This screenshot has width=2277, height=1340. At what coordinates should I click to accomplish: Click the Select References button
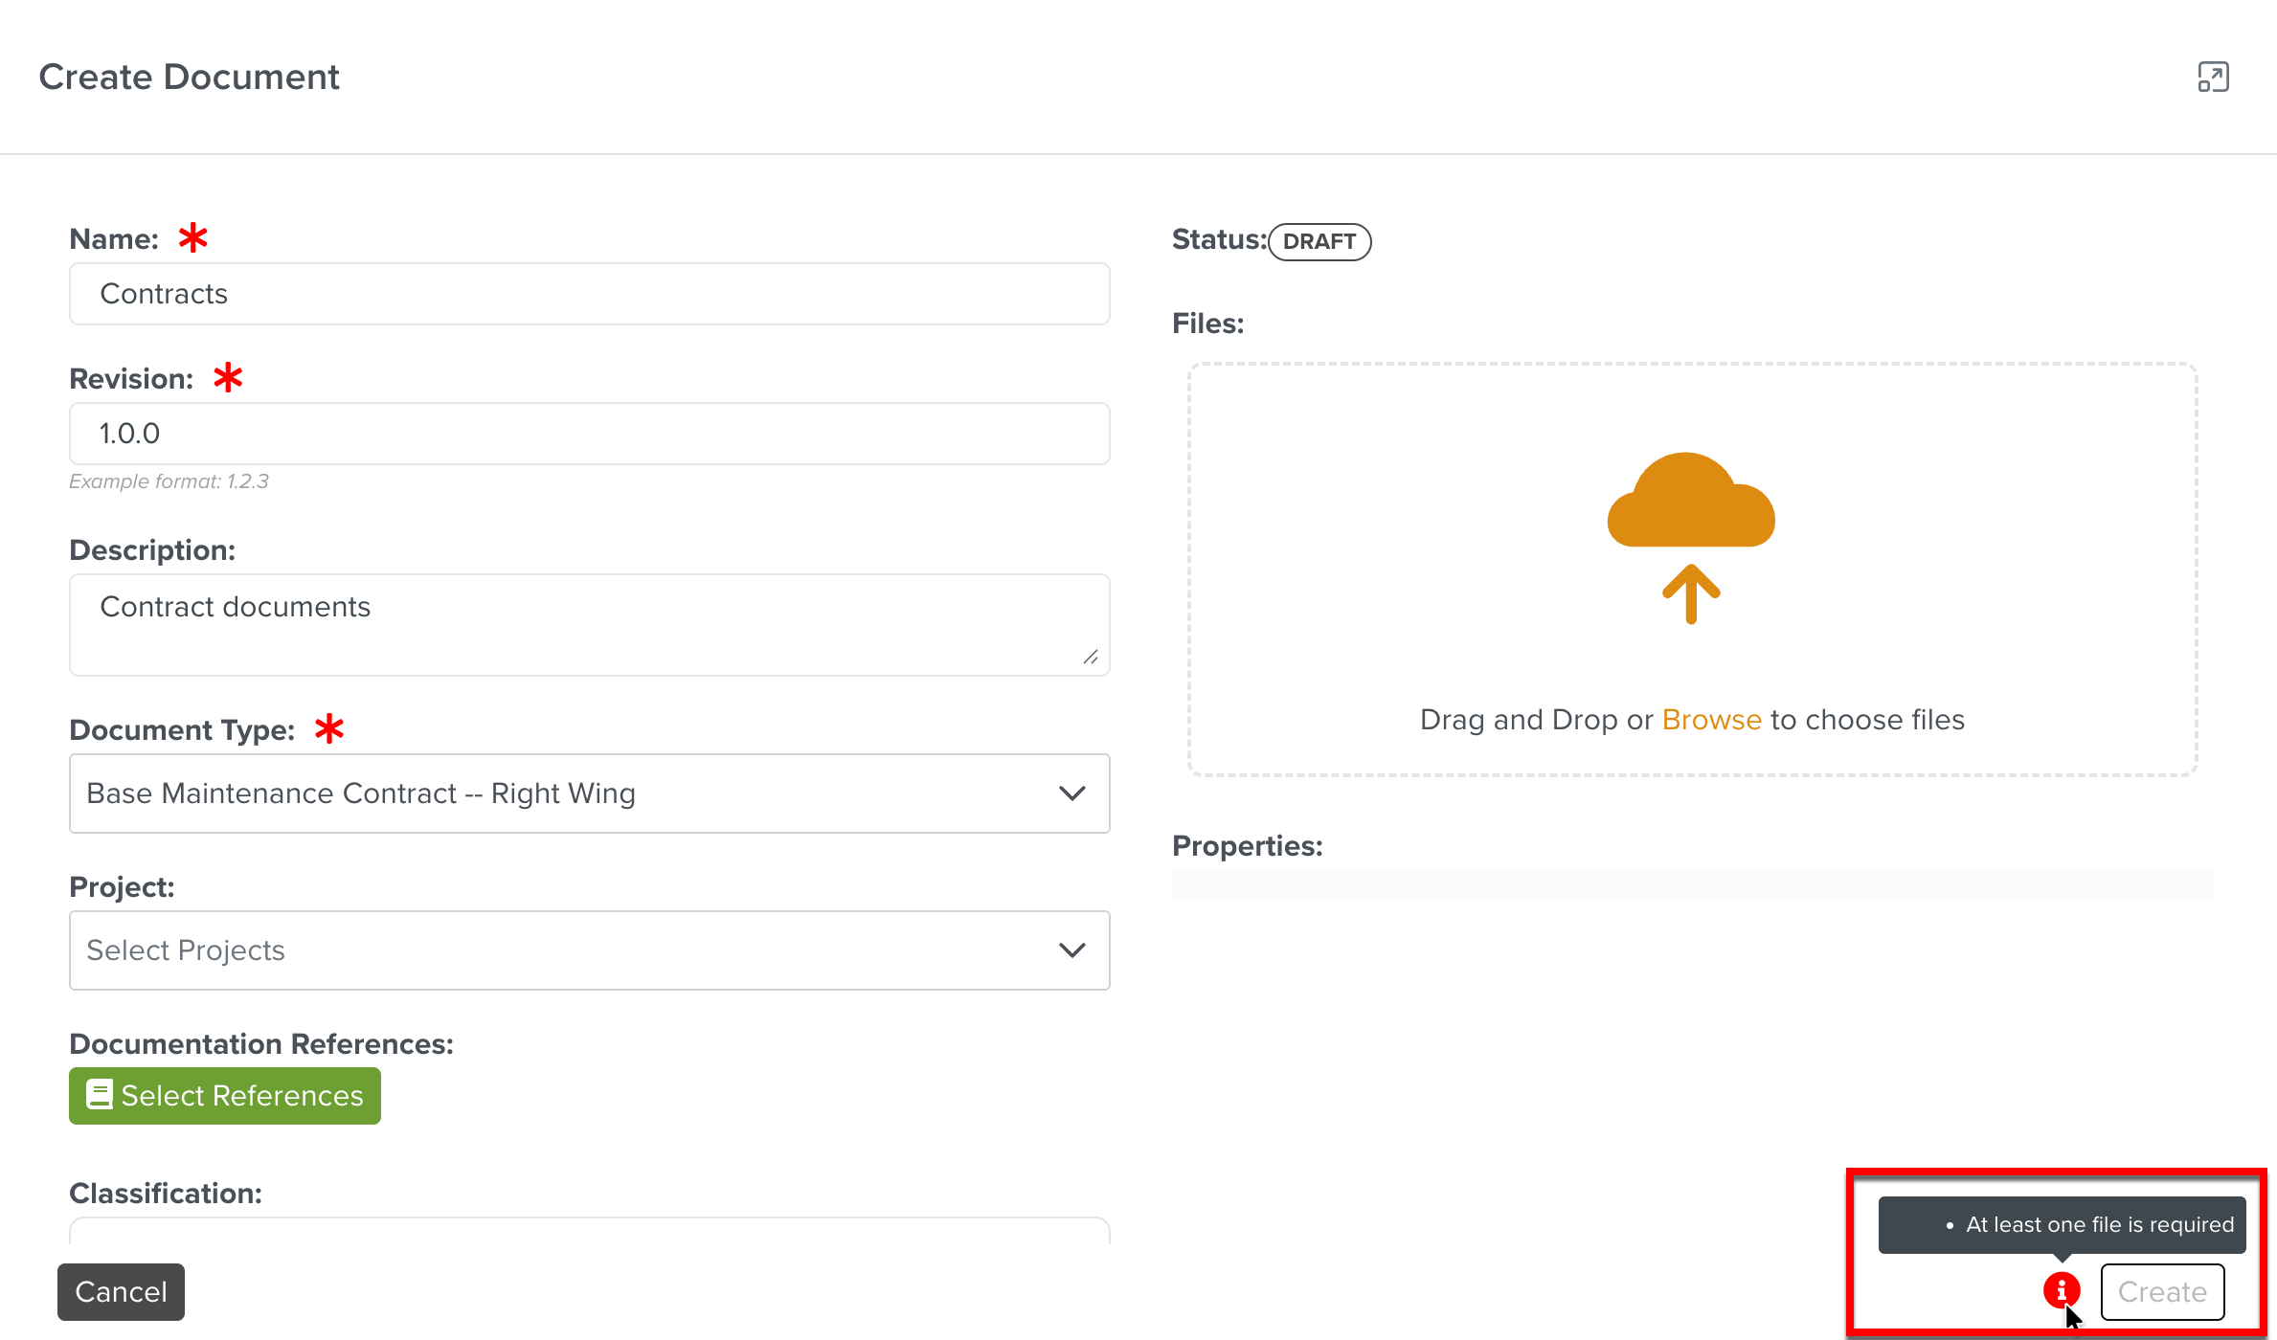coord(225,1096)
